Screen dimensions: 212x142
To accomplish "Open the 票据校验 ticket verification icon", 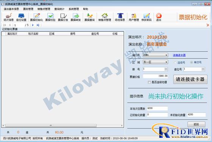I will 50,17.
